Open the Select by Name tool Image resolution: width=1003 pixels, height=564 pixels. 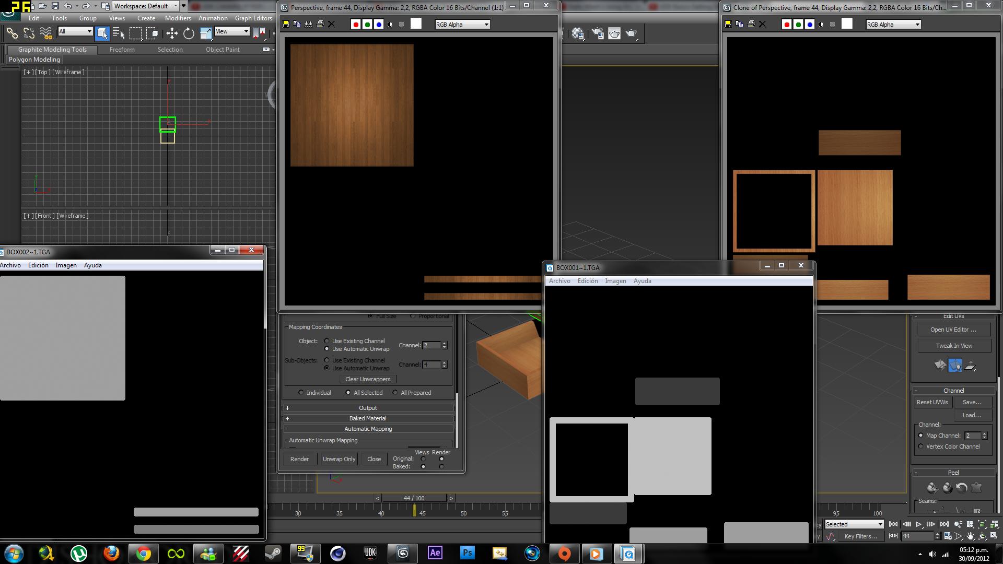tap(119, 33)
